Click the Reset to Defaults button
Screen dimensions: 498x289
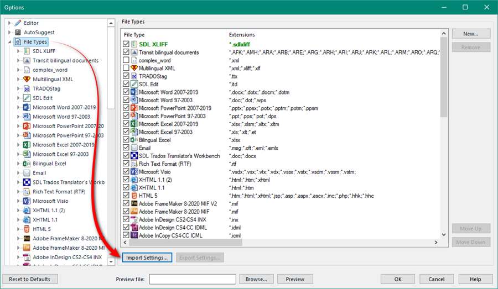coord(30,279)
